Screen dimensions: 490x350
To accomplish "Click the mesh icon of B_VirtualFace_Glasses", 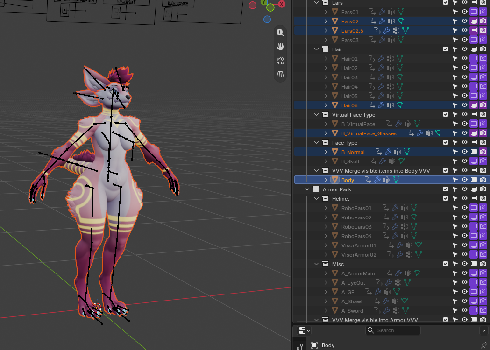I will (335, 133).
